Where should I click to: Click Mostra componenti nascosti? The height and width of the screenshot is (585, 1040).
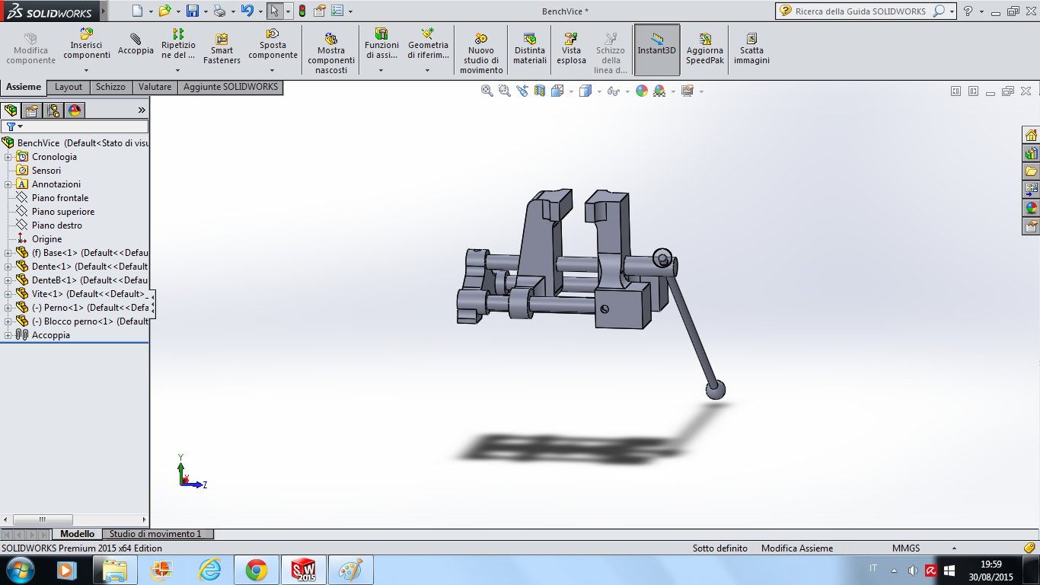coord(331,53)
